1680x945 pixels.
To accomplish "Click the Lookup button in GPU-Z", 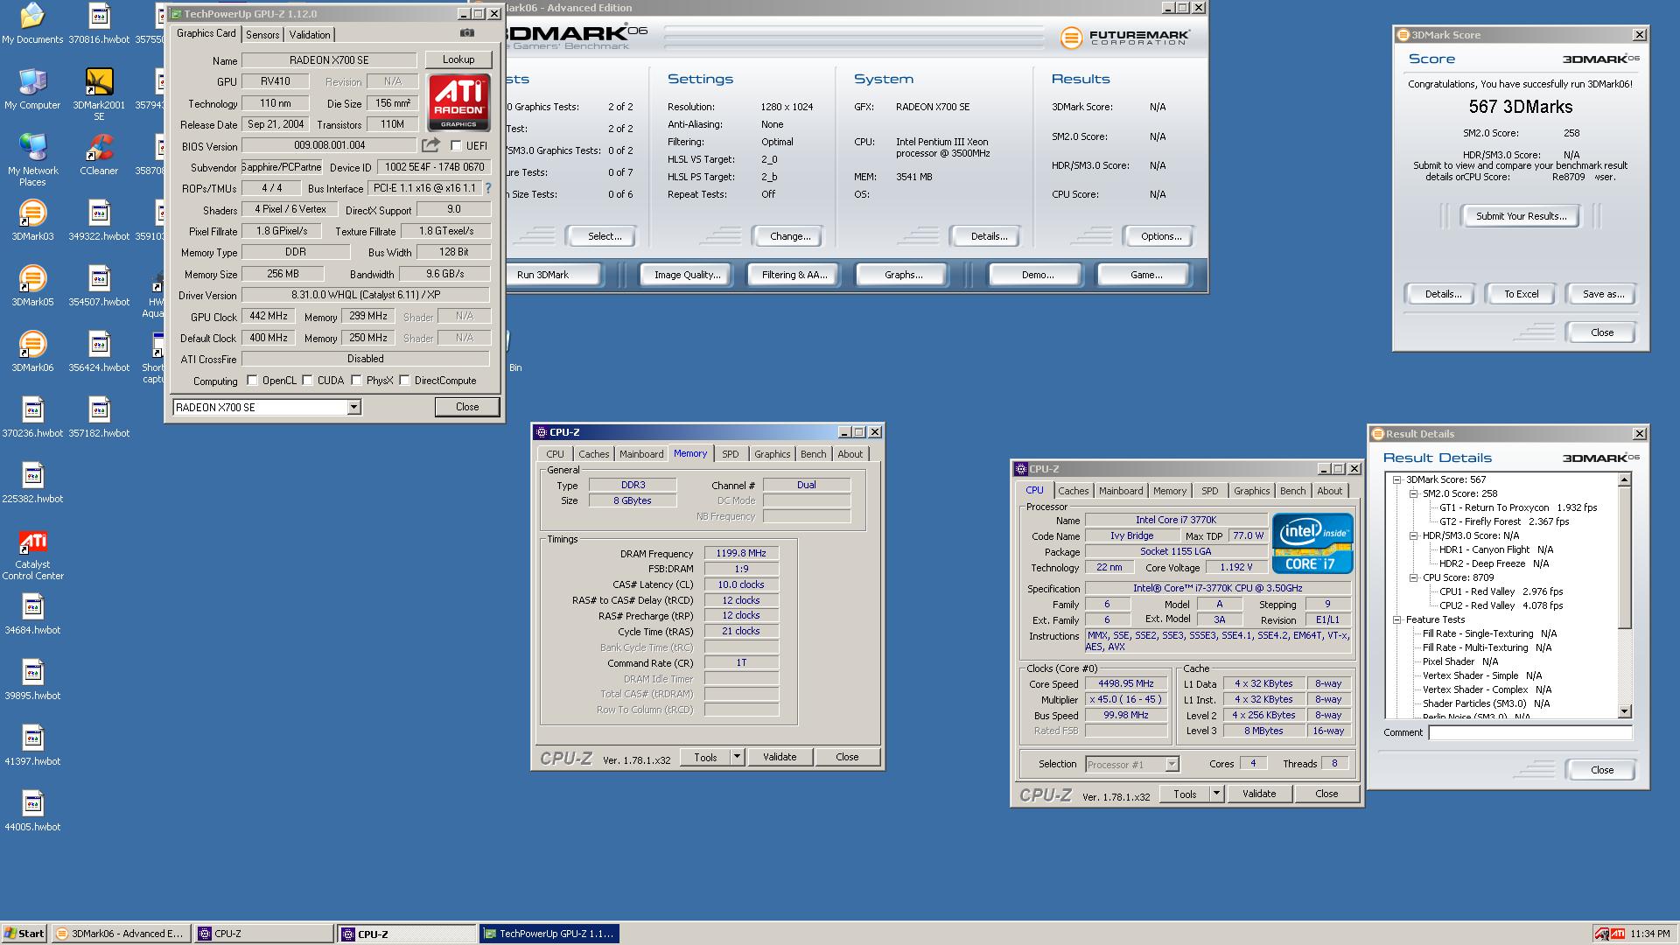I will click(458, 59).
